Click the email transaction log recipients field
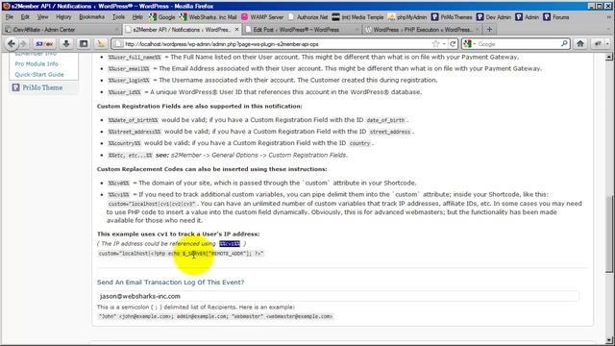 [x=337, y=296]
